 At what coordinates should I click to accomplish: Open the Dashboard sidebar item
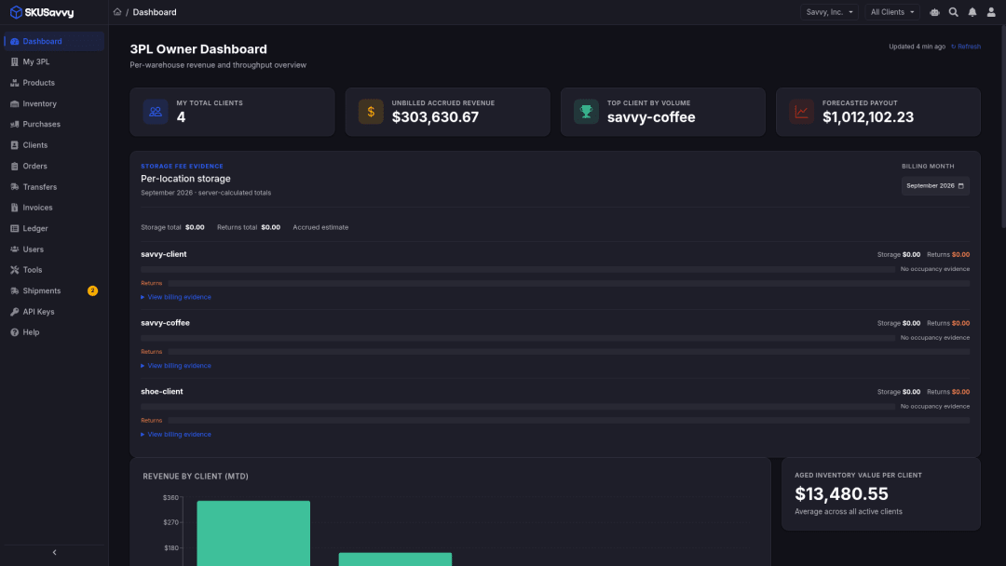pos(54,41)
